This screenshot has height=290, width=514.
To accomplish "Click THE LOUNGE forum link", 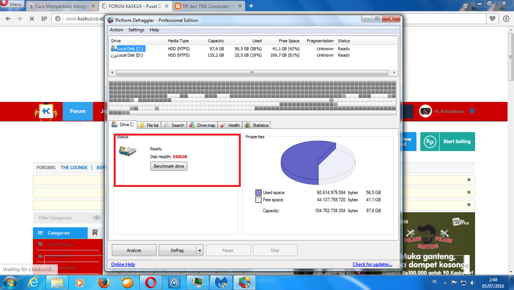I will [74, 168].
